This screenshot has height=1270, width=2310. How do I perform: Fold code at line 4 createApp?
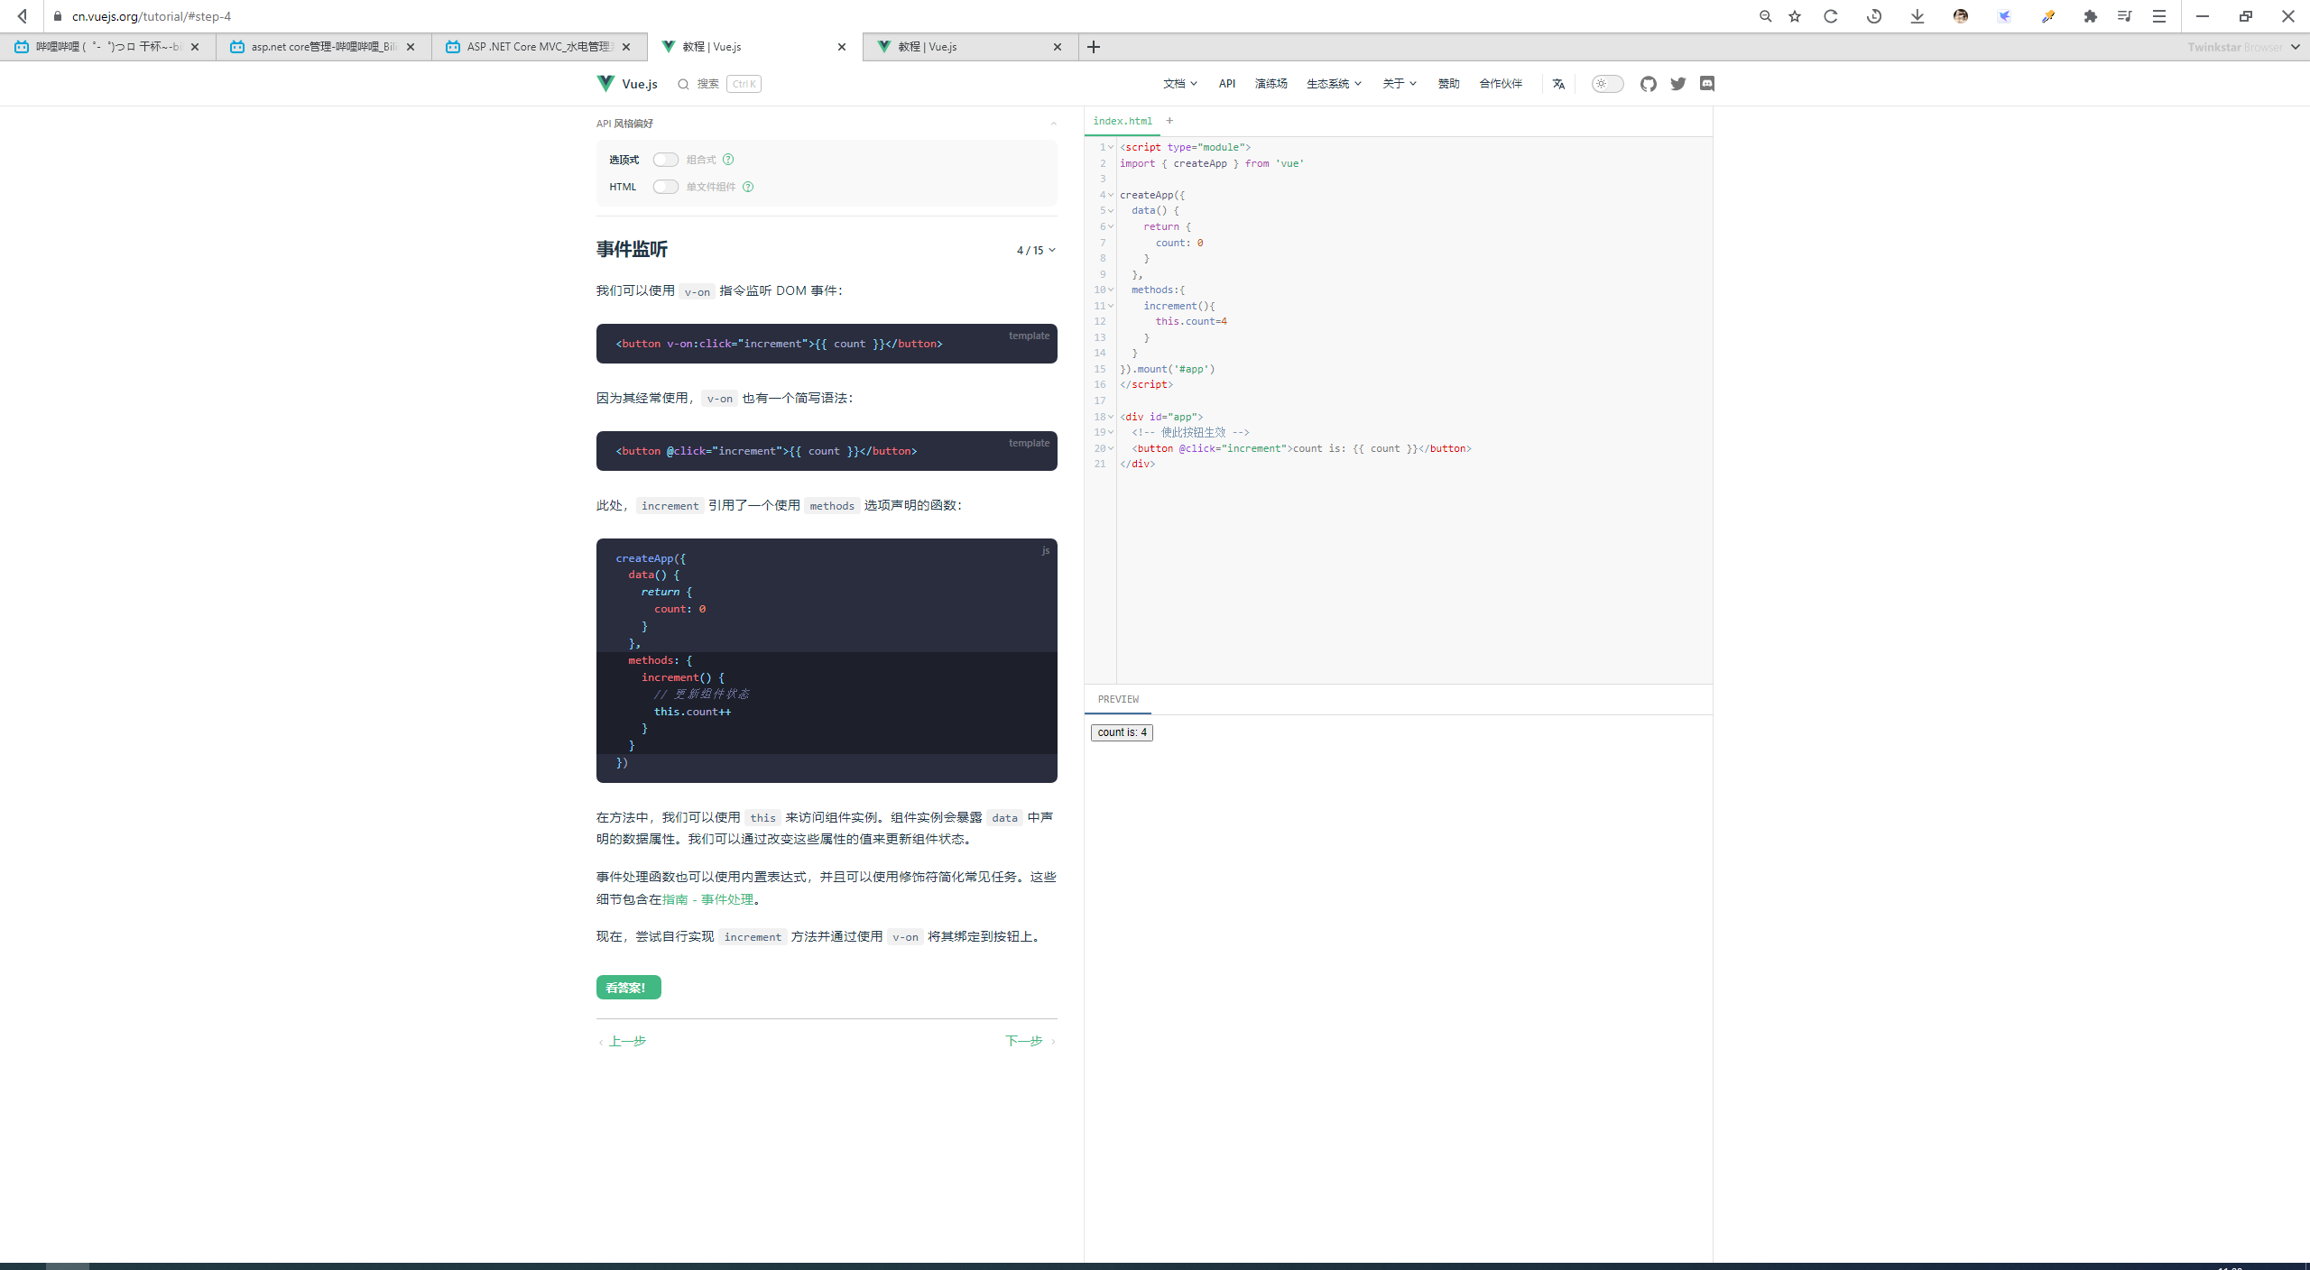coord(1111,195)
